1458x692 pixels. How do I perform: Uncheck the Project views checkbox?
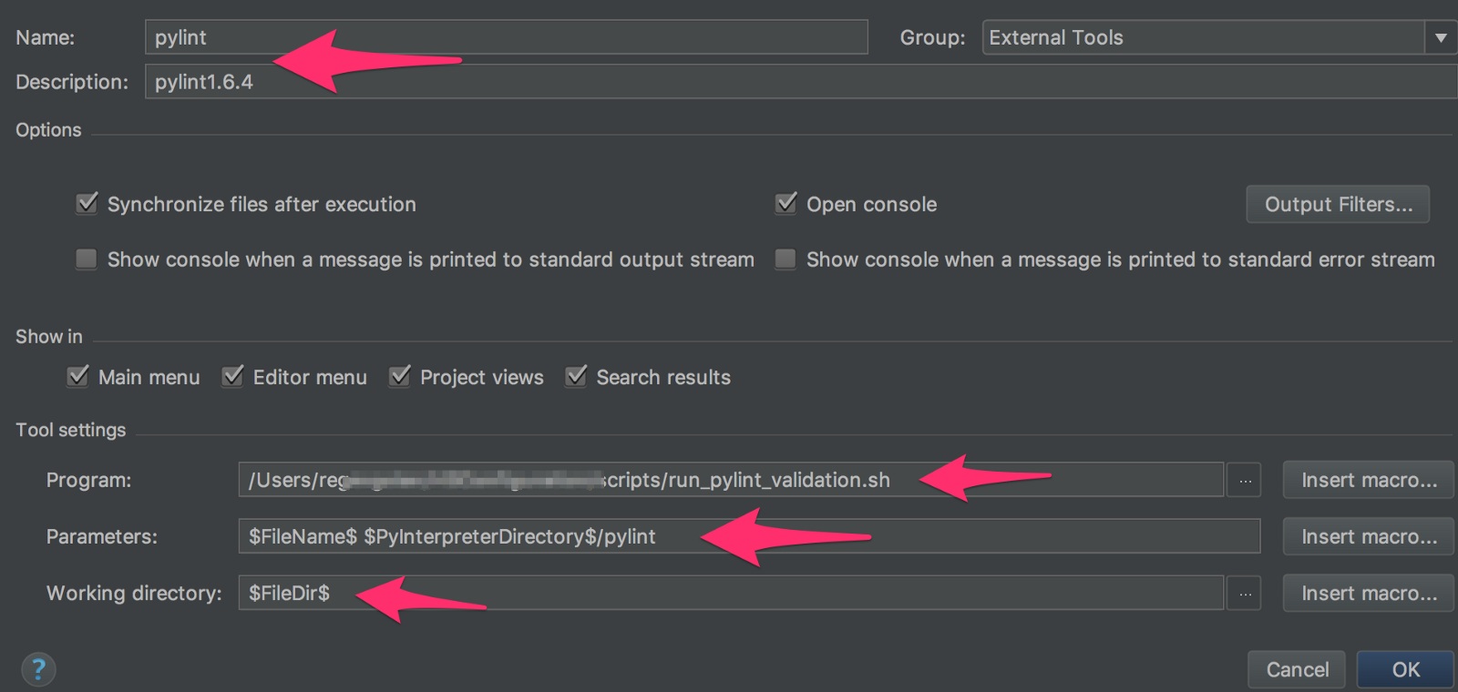click(x=400, y=376)
